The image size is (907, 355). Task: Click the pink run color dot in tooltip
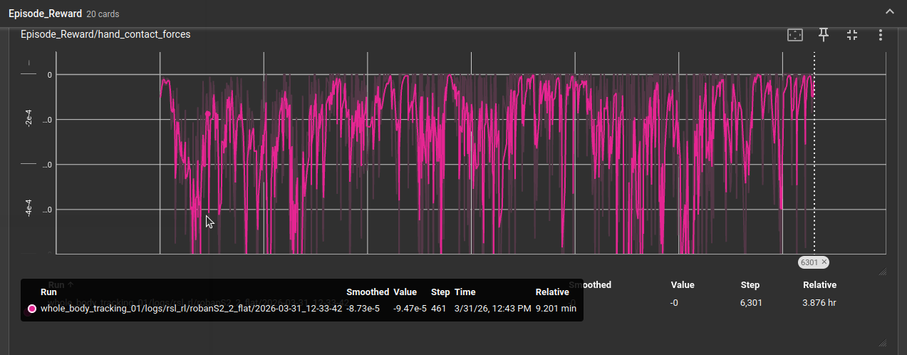[31, 309]
